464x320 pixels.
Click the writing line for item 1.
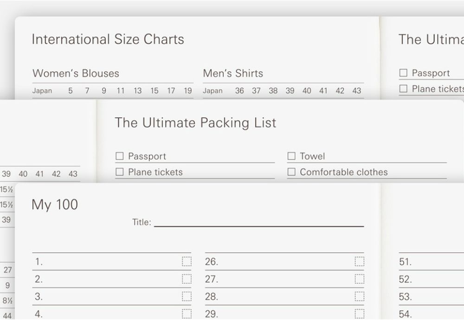(x=112, y=262)
